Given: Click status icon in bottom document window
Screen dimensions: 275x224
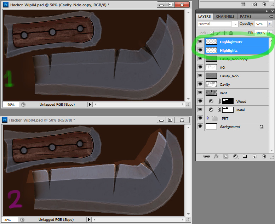Looking at the screenshot, I should [x=22, y=220].
